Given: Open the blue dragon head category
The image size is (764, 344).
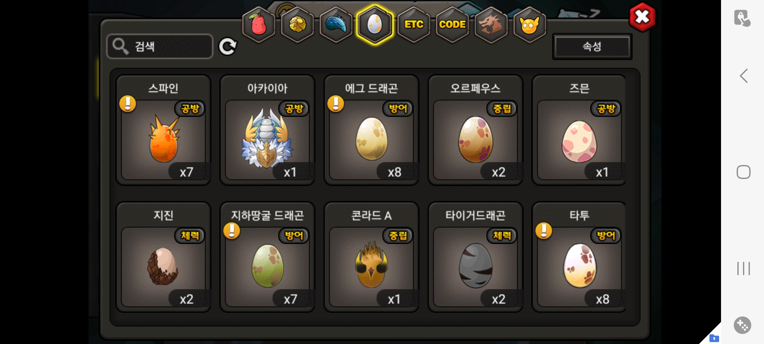Looking at the screenshot, I should click(x=336, y=25).
